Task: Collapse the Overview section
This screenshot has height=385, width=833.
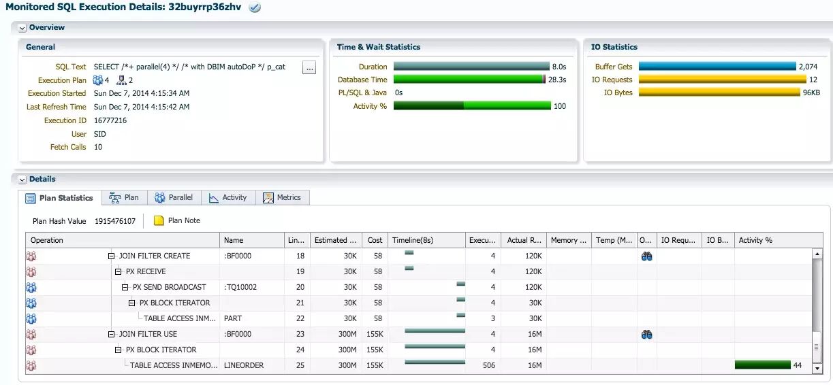Action: (22, 28)
